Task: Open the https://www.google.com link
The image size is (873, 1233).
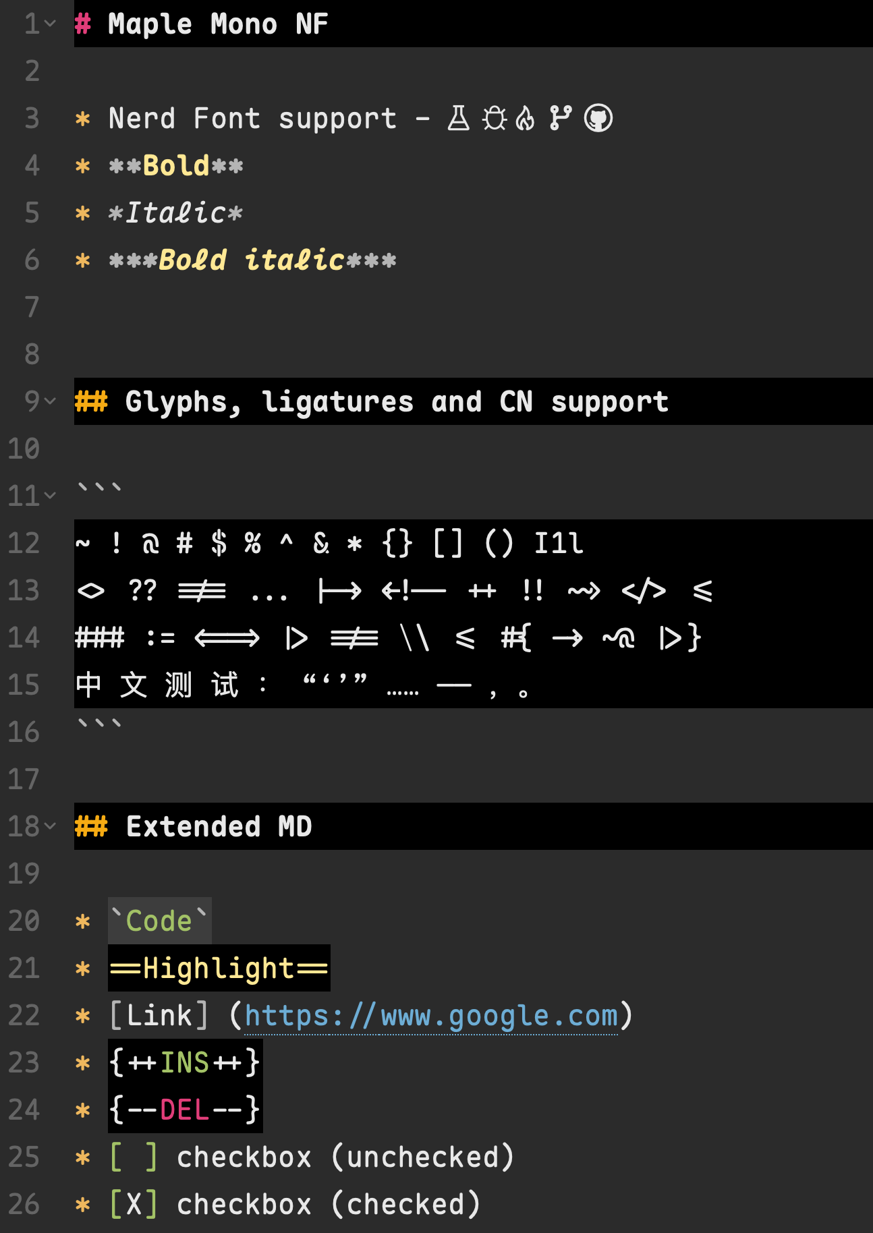Action: coord(431,1016)
